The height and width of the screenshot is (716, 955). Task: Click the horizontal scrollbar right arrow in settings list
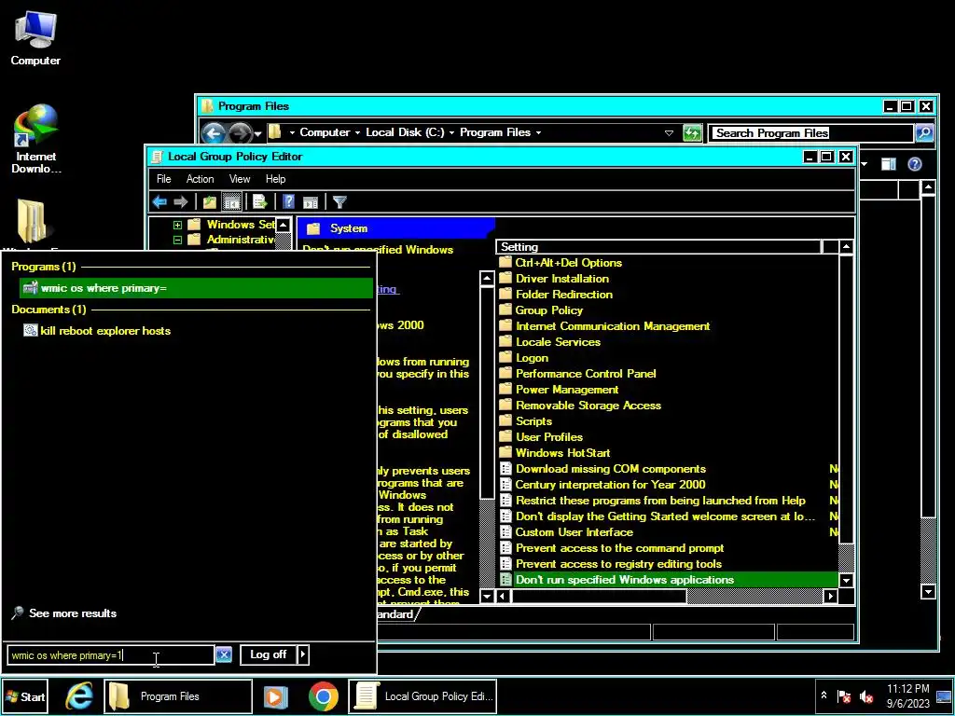(831, 596)
